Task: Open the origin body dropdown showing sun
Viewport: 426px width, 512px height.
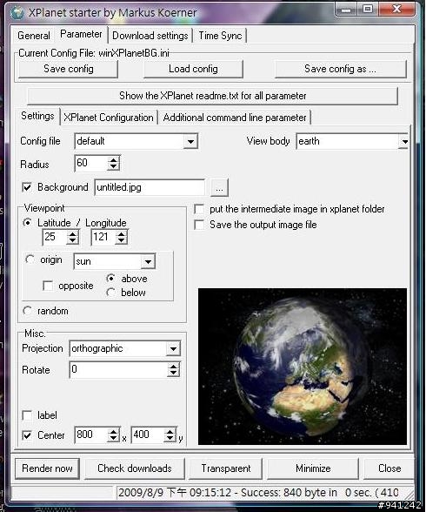Action: (x=148, y=261)
